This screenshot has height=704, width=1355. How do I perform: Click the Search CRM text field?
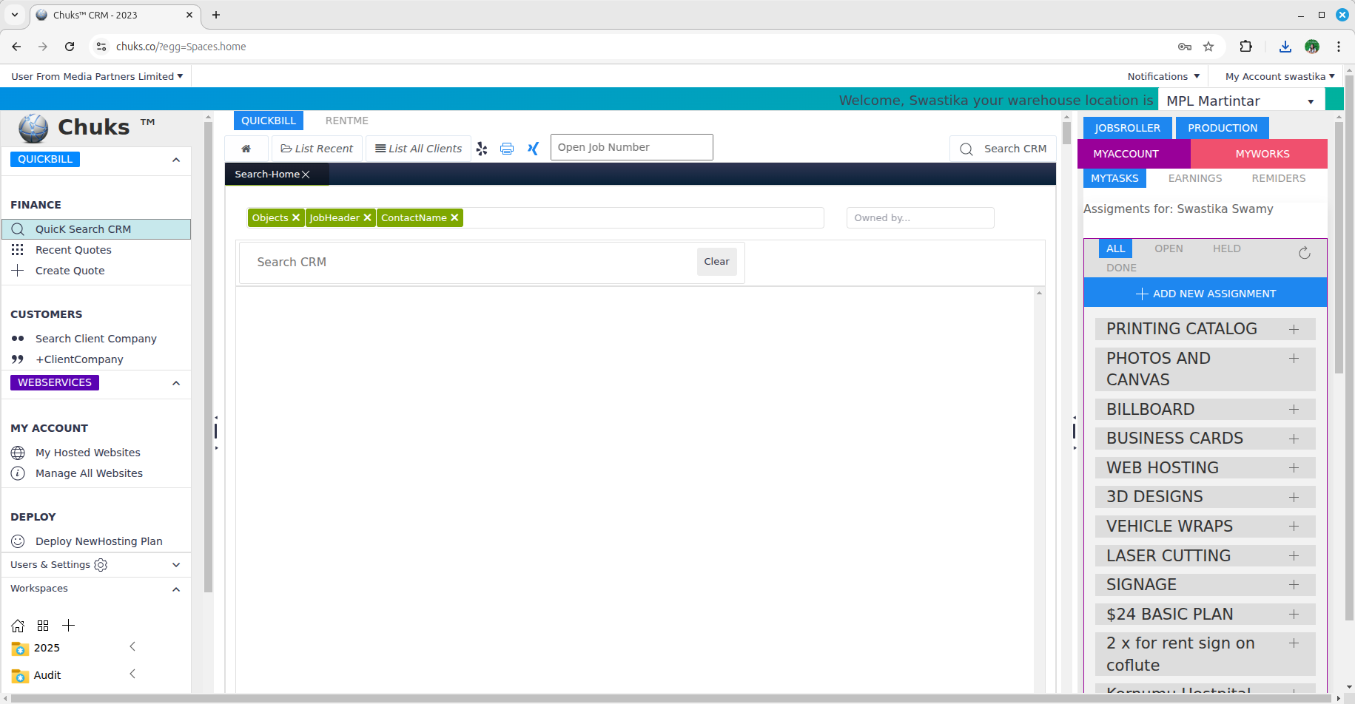tap(468, 262)
